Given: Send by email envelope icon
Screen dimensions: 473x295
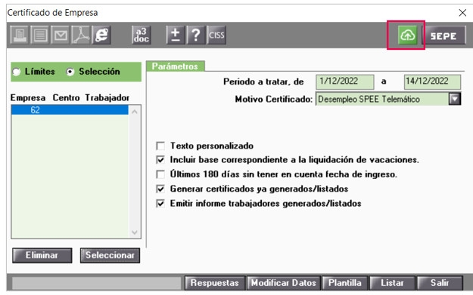Looking at the screenshot, I should 61,35.
